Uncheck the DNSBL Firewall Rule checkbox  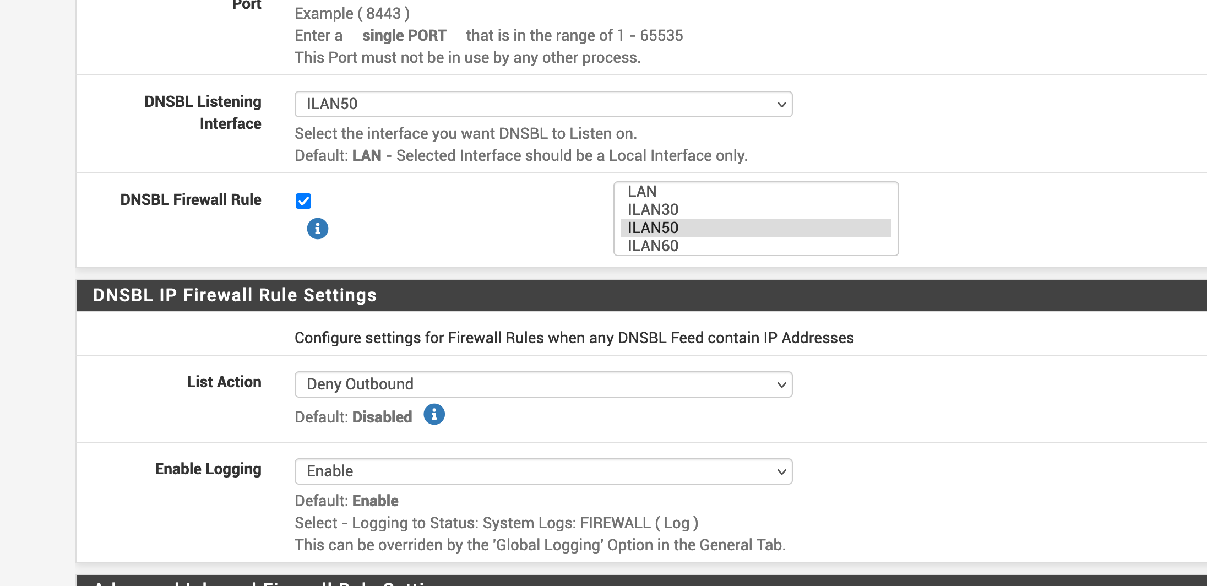coord(303,201)
